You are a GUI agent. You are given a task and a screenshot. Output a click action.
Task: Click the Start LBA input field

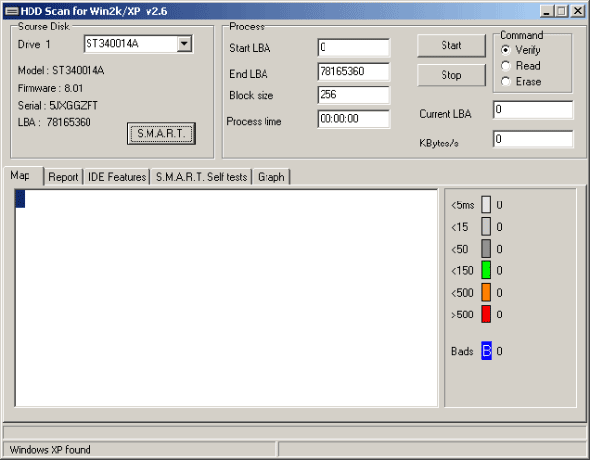click(x=353, y=48)
